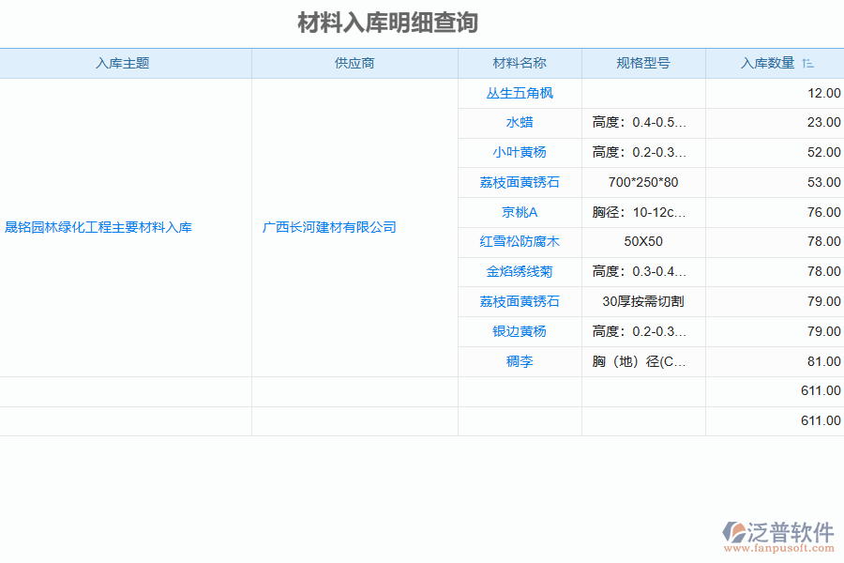The height and width of the screenshot is (563, 844).
Task: Click the last 611.00 total cell
Action: (x=820, y=420)
